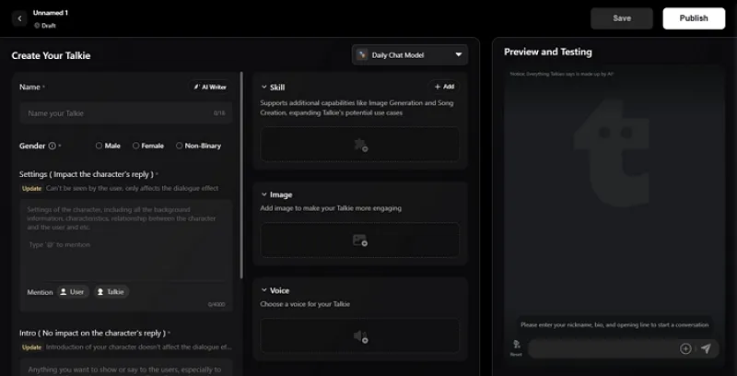Focus the Name your Talkie field
Screen dimensions: 737x376
(x=126, y=113)
